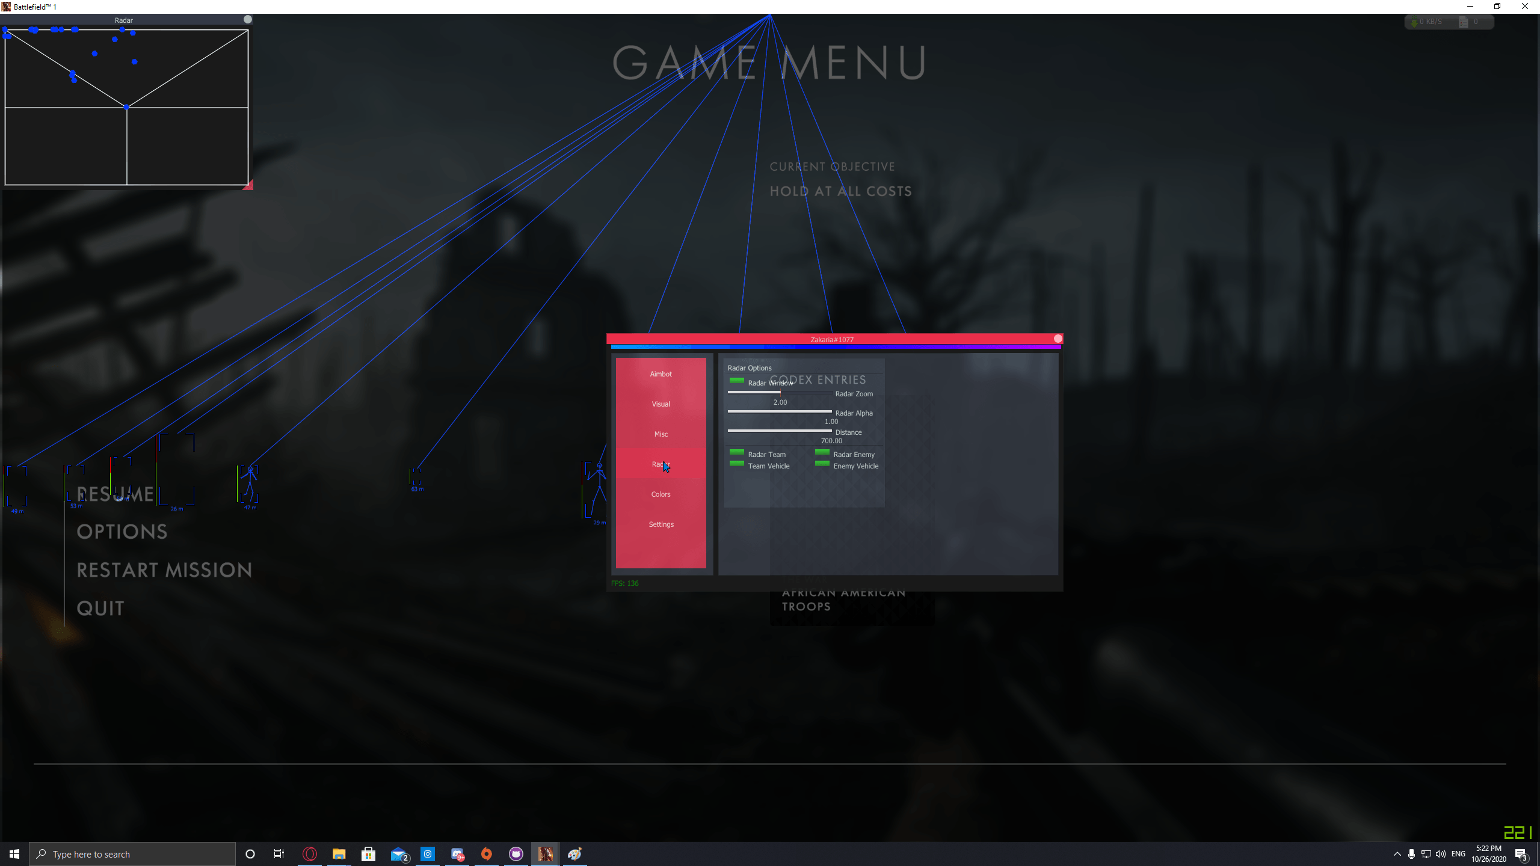Toggle the Enemy Vehicle option
The image size is (1540, 866).
pyautogui.click(x=822, y=464)
